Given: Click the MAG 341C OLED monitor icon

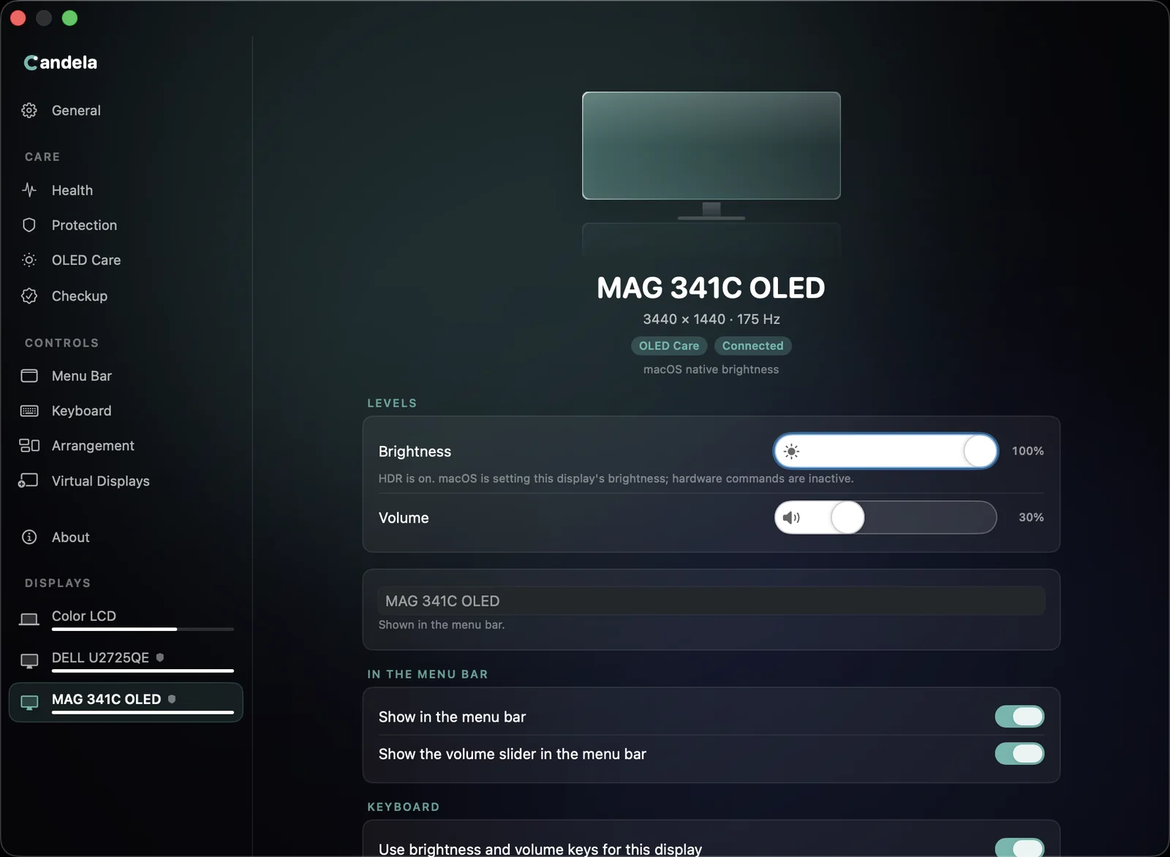Looking at the screenshot, I should pos(29,703).
